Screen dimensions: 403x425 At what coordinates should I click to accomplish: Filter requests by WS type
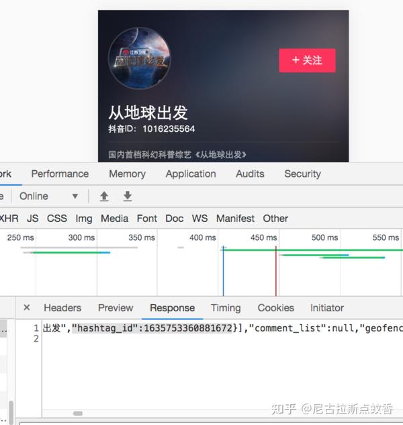pos(199,218)
